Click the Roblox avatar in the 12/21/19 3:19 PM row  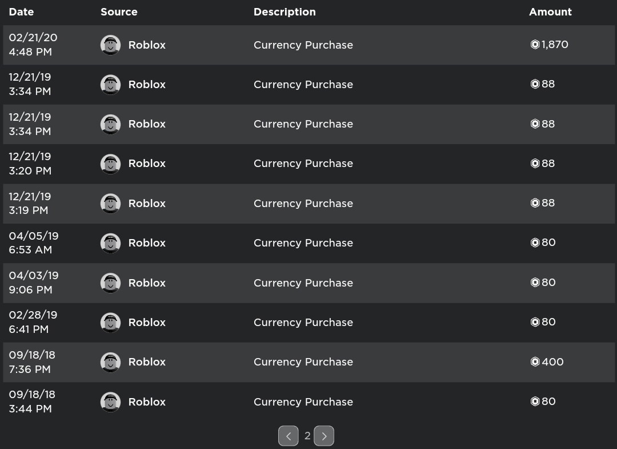(x=111, y=203)
